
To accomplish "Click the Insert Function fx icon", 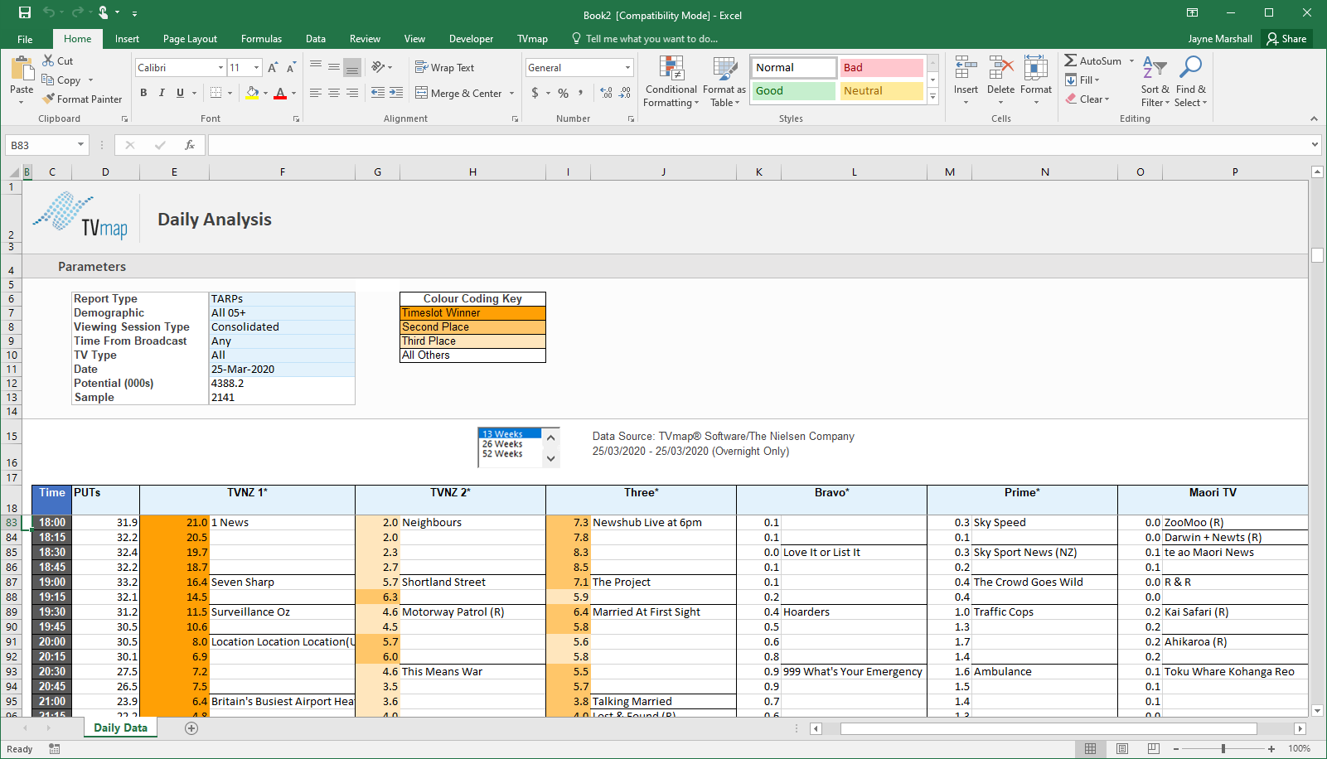I will tap(190, 145).
